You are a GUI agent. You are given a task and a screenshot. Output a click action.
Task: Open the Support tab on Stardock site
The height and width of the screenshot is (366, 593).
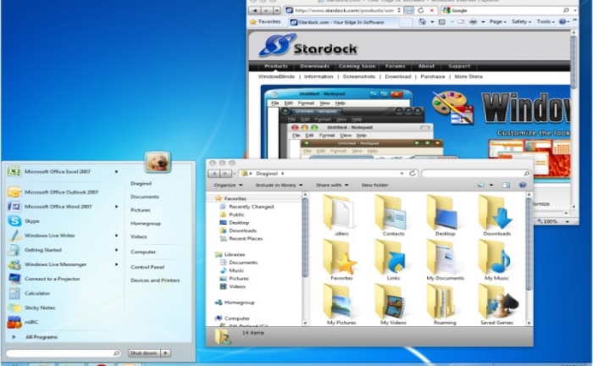pyautogui.click(x=459, y=66)
